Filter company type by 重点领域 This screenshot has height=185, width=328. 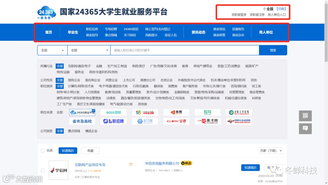point(74,131)
